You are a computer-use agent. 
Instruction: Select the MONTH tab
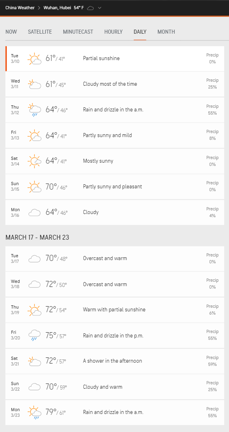(x=166, y=32)
